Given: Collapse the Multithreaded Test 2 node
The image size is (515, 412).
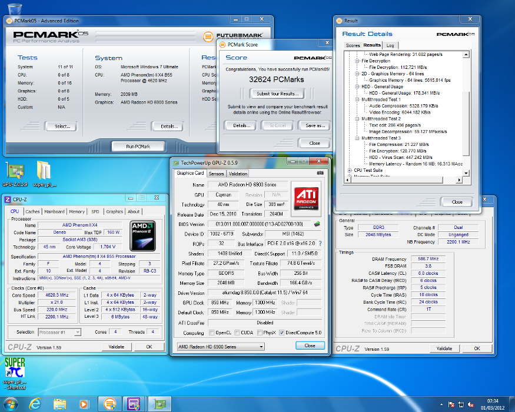Looking at the screenshot, I should 357,119.
